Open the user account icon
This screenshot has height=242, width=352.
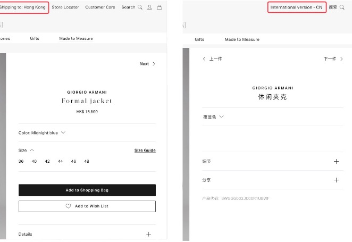tap(149, 7)
